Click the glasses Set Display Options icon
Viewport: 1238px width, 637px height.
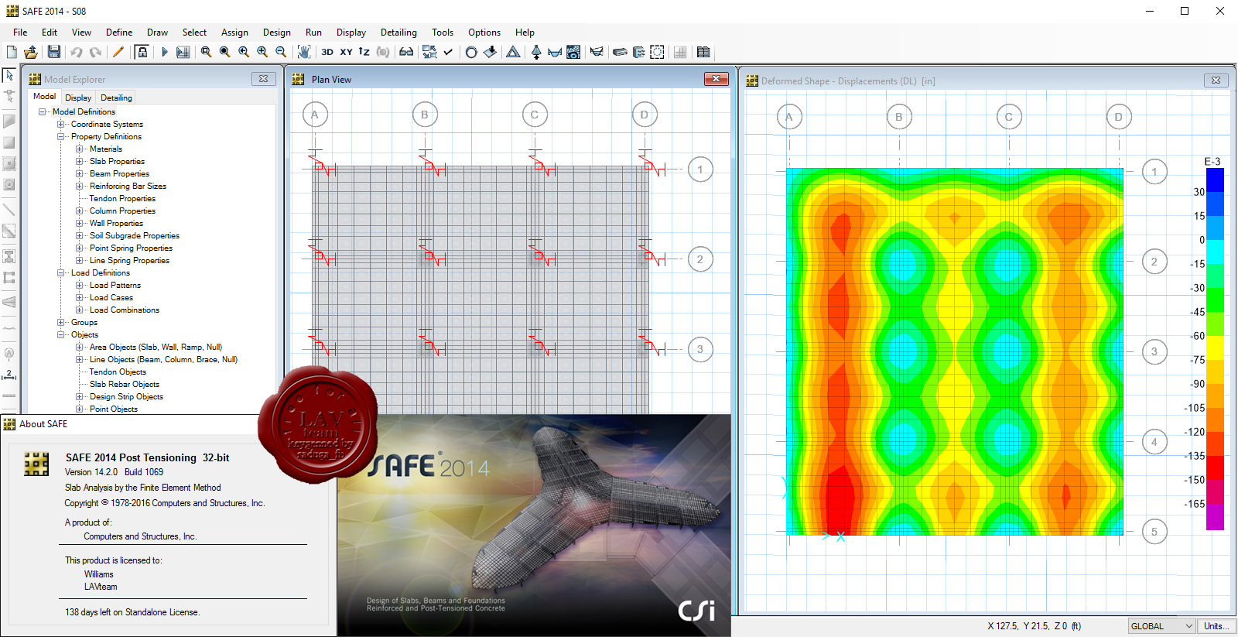(406, 52)
